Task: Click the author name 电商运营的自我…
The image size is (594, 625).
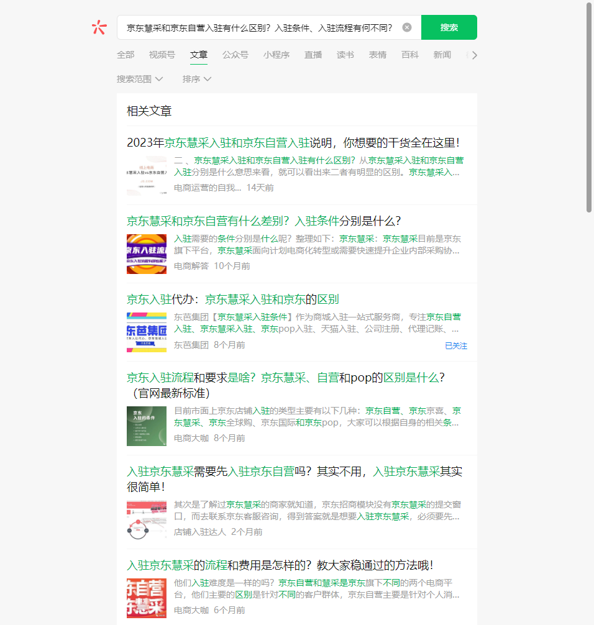Action: point(208,188)
